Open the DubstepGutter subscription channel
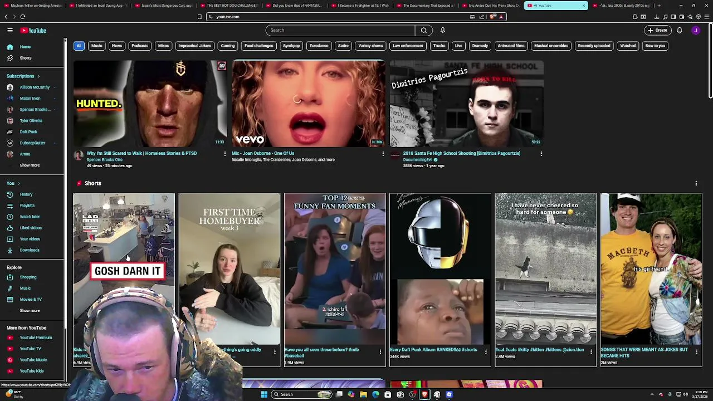The height and width of the screenshot is (401, 713). [32, 143]
